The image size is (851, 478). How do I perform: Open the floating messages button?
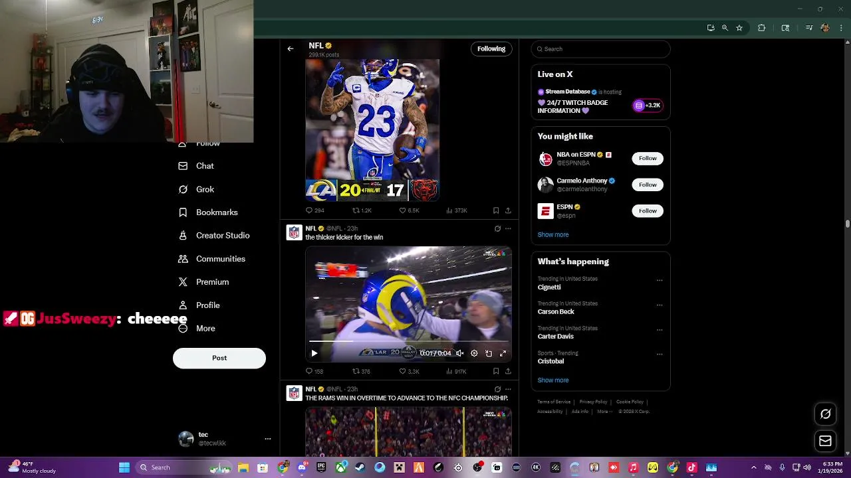pos(825,441)
